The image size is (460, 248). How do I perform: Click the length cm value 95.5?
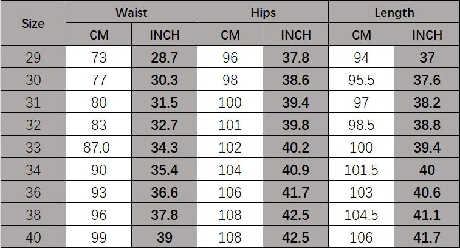coord(362,80)
